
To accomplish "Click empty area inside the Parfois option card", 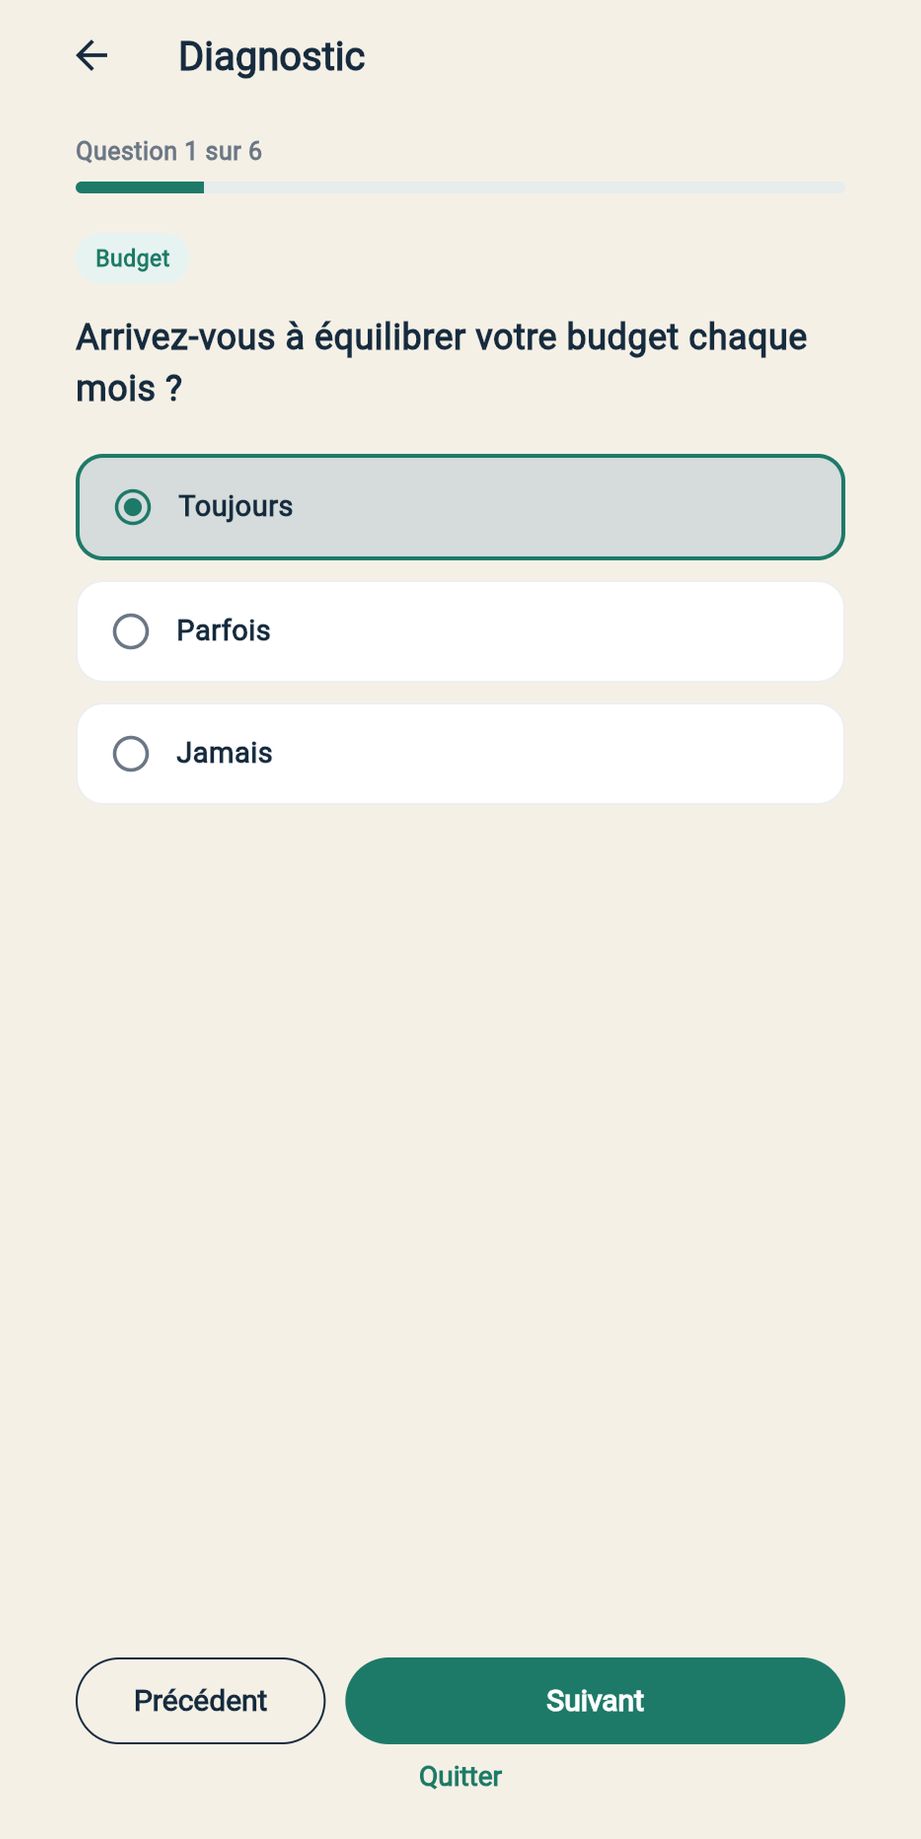I will [557, 631].
